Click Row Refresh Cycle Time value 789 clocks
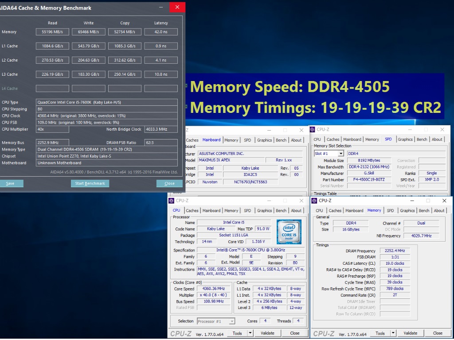 click(395, 289)
